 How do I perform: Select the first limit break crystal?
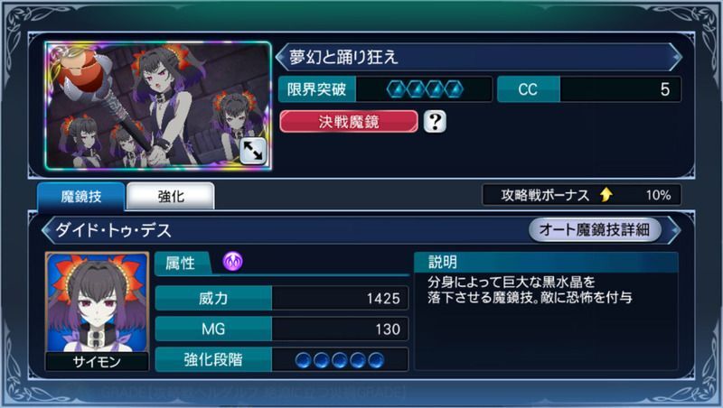point(396,89)
